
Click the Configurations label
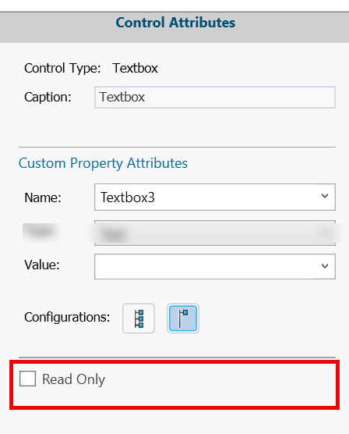pos(67,317)
